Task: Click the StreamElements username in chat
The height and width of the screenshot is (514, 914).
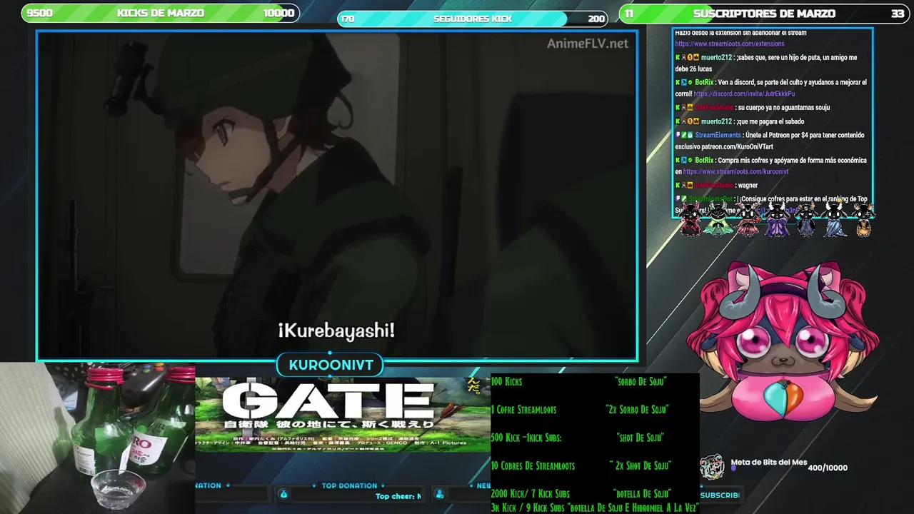Action: 718,135
